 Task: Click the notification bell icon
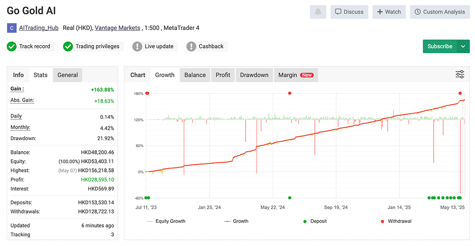(x=318, y=12)
